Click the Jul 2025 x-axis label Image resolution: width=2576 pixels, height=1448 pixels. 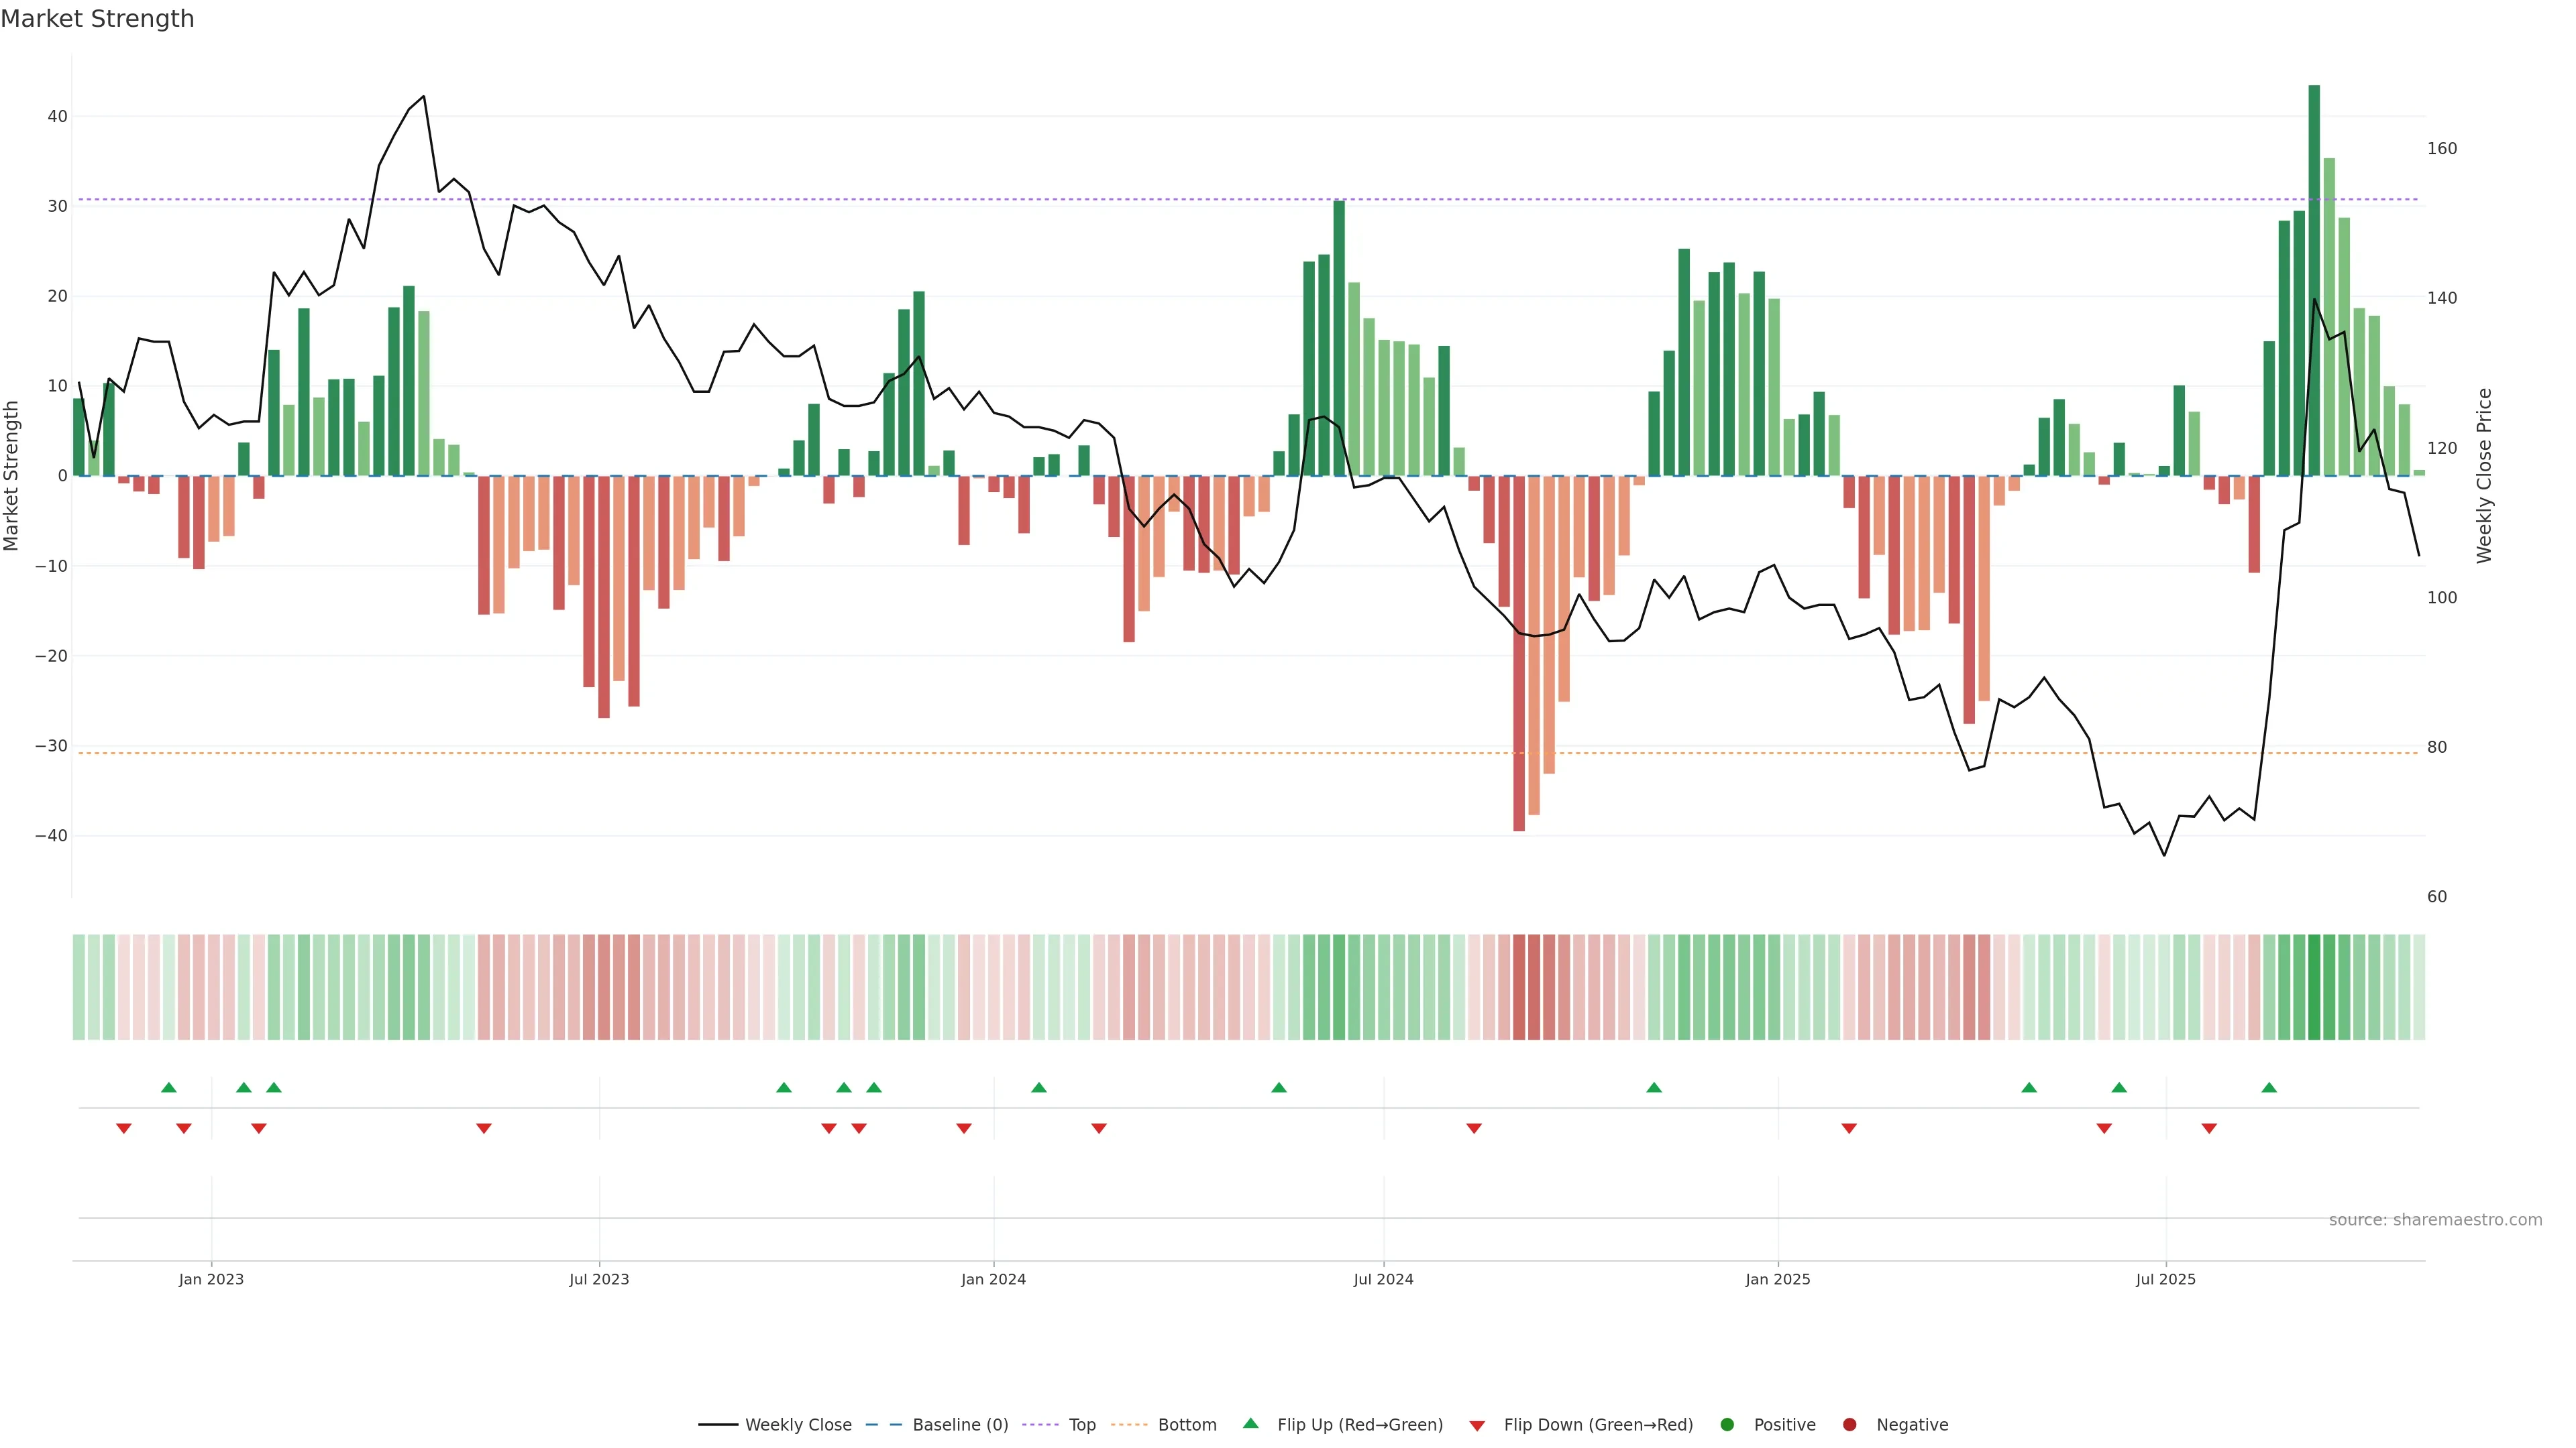(2165, 1279)
